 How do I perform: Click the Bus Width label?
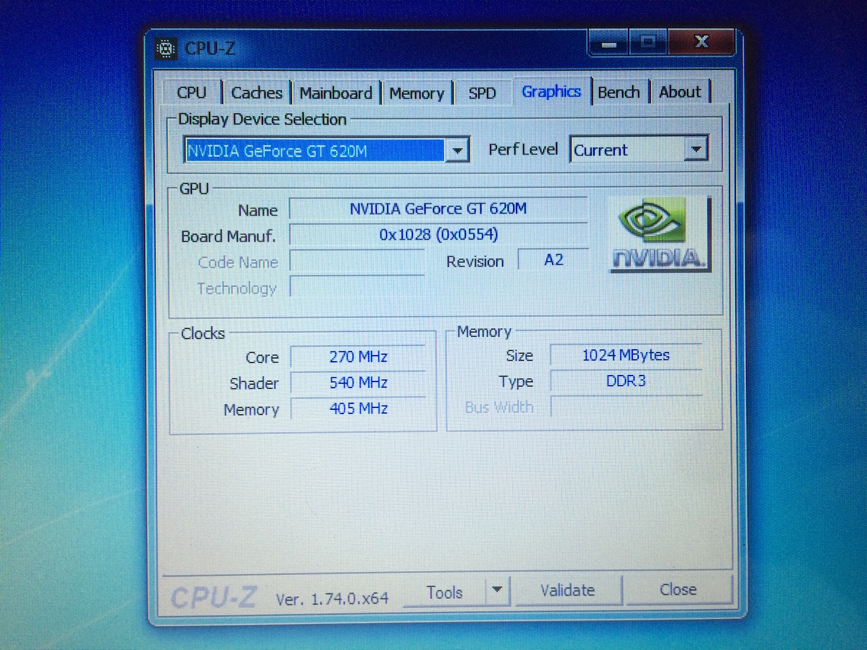click(x=499, y=407)
